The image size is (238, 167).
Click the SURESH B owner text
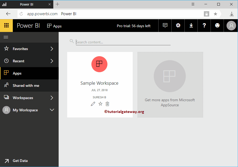click(x=99, y=97)
